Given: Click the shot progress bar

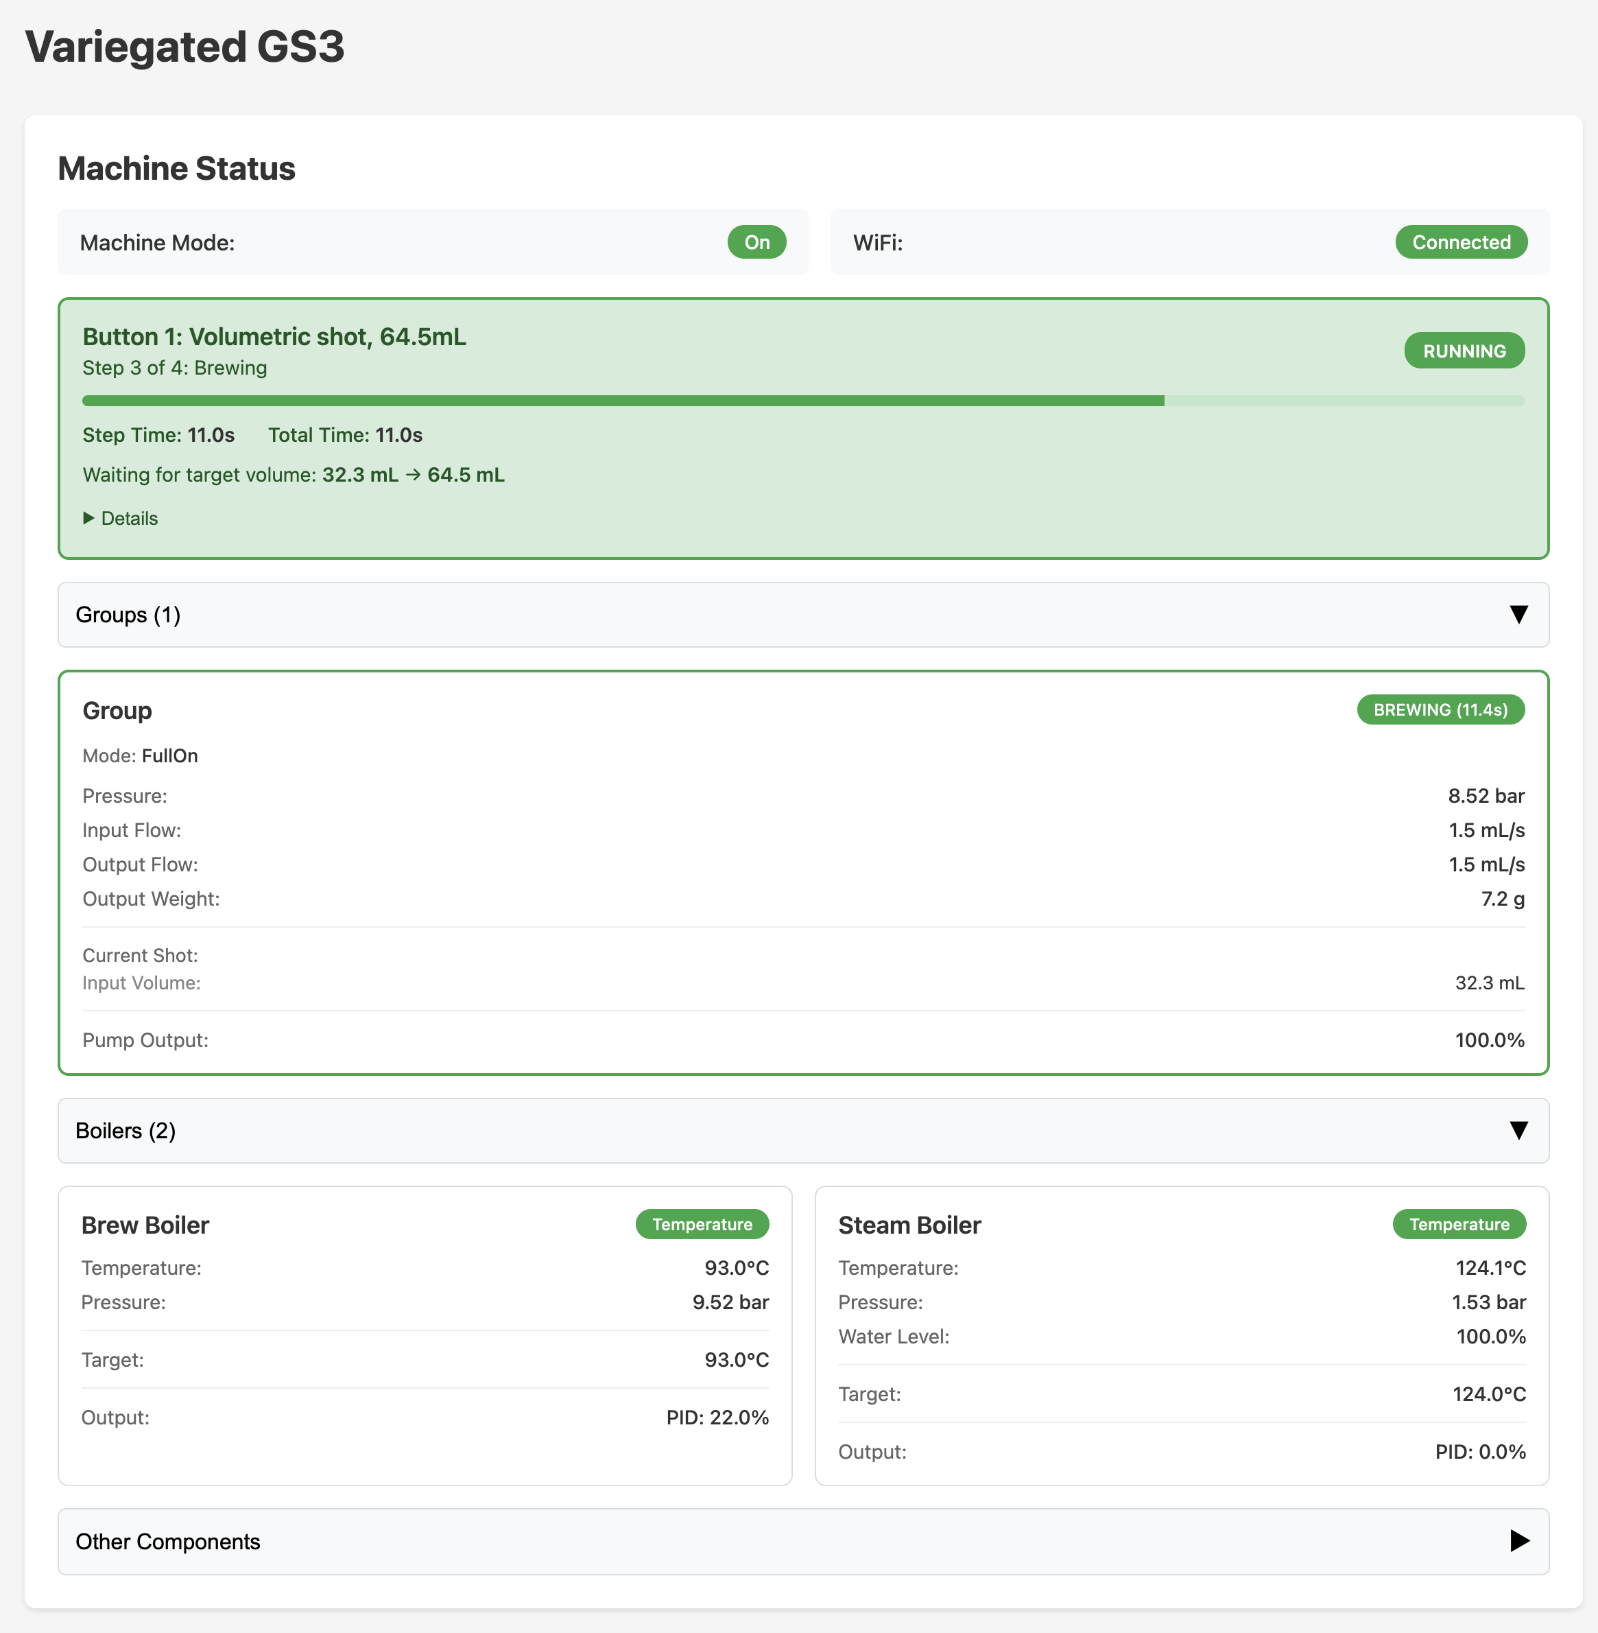Looking at the screenshot, I should pyautogui.click(x=802, y=401).
